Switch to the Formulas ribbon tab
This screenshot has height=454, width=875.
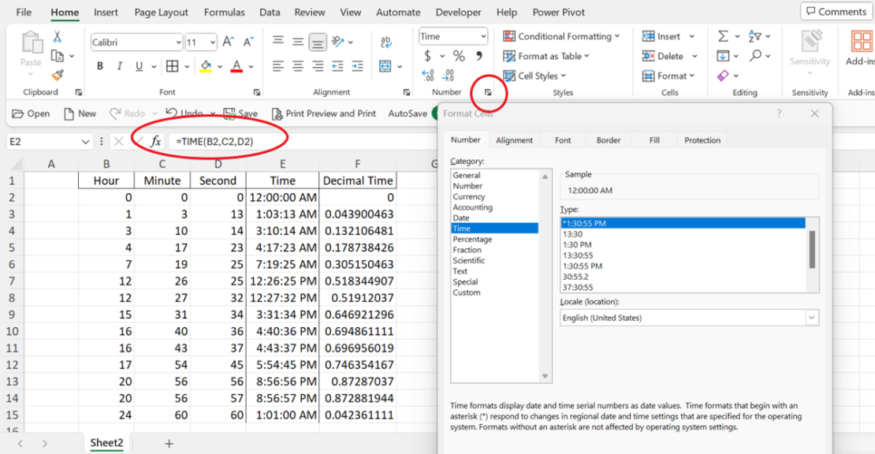click(224, 12)
